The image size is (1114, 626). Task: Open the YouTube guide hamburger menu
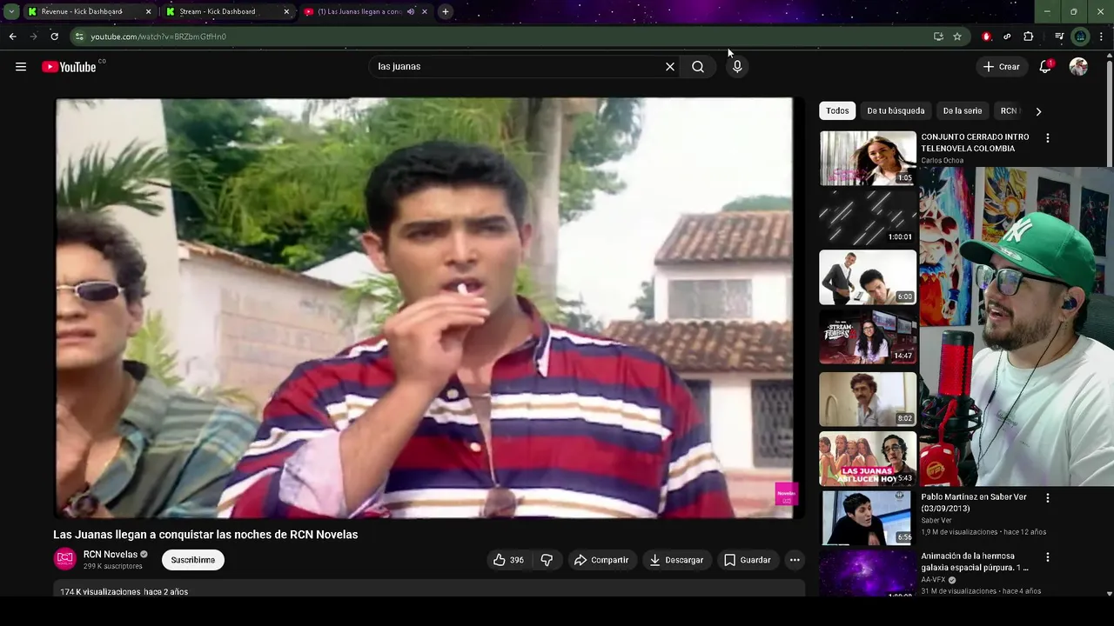point(21,67)
